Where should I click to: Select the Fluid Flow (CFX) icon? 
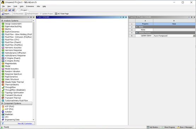coord(3,40)
